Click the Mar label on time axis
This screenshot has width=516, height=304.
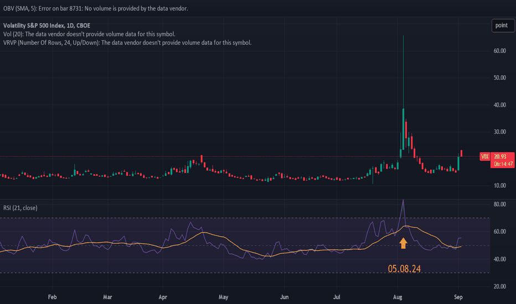pyautogui.click(x=107, y=297)
